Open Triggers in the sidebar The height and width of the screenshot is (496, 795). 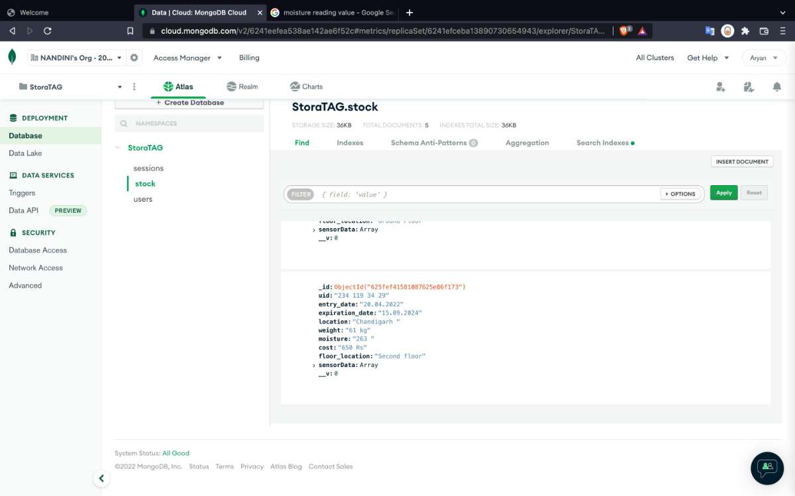click(22, 193)
